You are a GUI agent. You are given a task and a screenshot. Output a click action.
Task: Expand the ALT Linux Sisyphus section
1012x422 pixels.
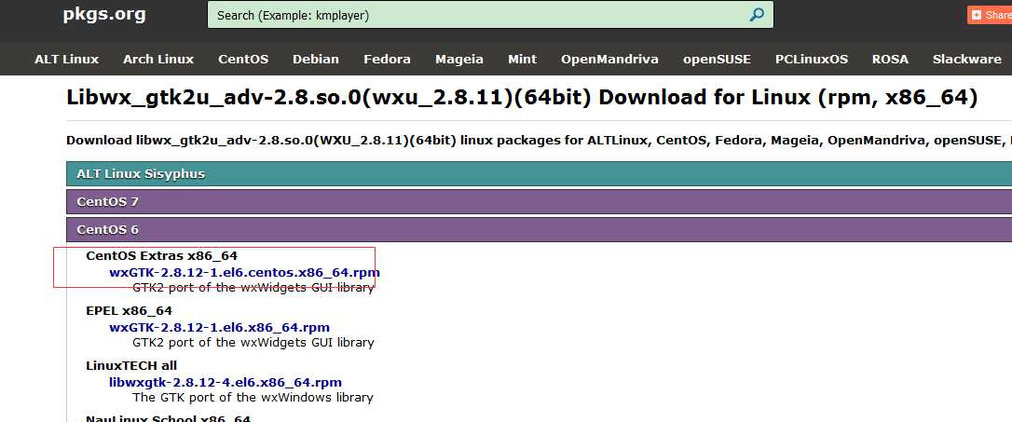539,173
